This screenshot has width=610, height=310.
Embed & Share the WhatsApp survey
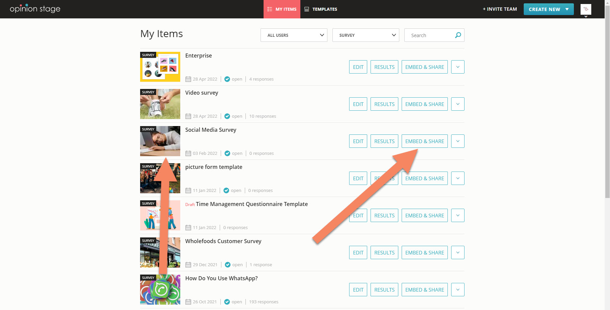(x=425, y=290)
